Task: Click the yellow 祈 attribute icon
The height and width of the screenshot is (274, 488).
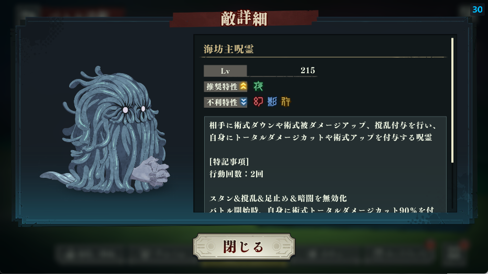Action: [286, 101]
